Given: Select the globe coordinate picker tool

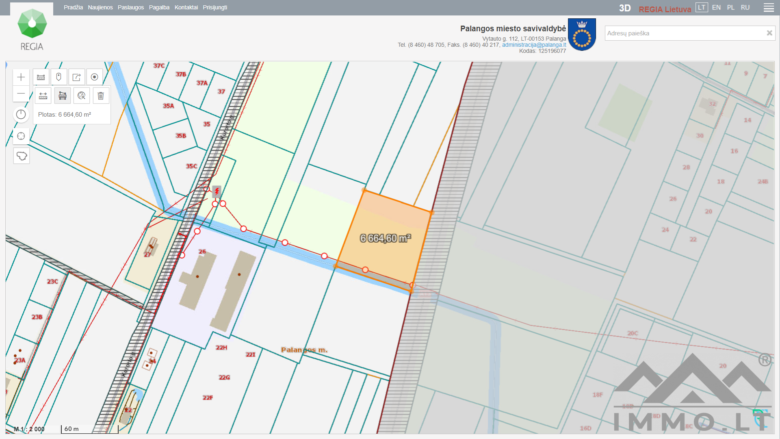Looking at the screenshot, I should tap(82, 96).
